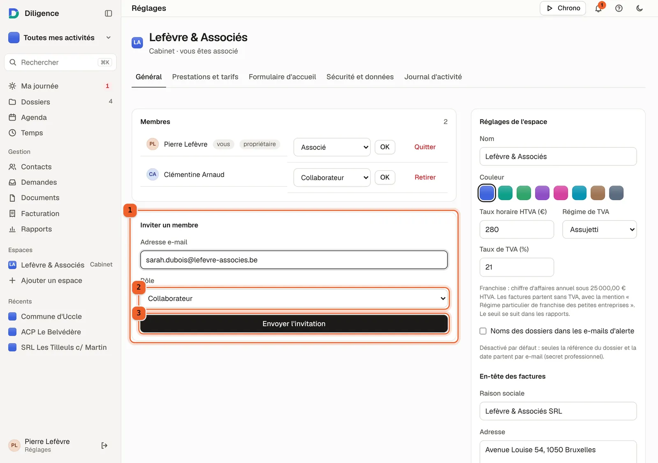Viewport: 658px width, 463px height.
Task: Click Retirer for Clémentine Arnaud
Action: (x=425, y=177)
